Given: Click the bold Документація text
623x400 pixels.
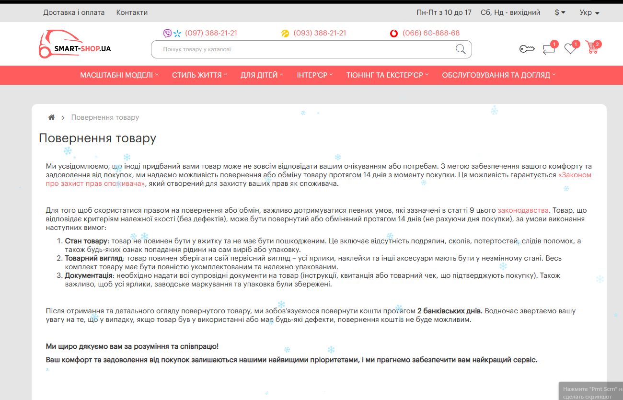Looking at the screenshot, I should coord(89,275).
